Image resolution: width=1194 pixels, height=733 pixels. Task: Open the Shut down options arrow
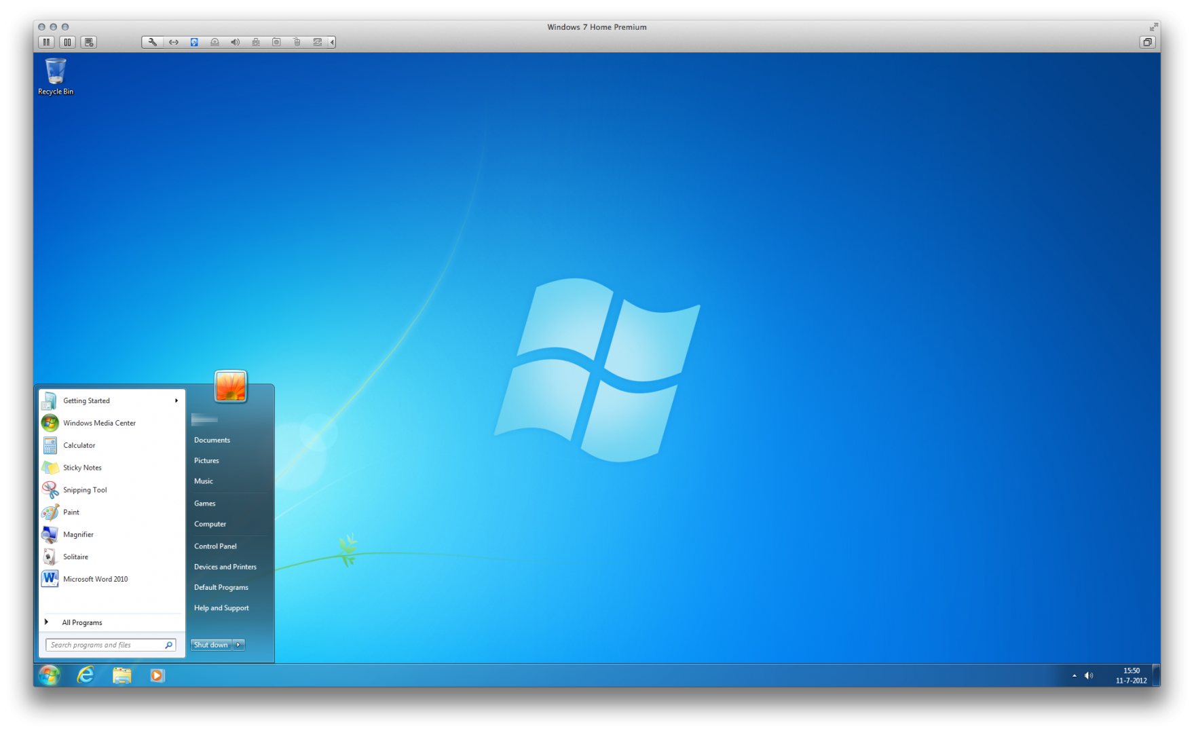(x=238, y=645)
